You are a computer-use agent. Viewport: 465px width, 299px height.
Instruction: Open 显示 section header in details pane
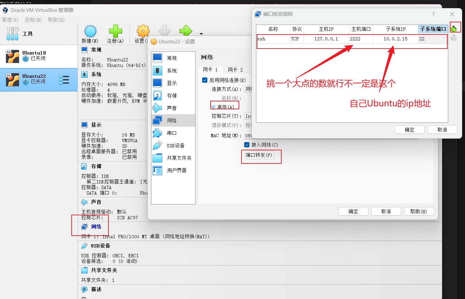click(96, 125)
